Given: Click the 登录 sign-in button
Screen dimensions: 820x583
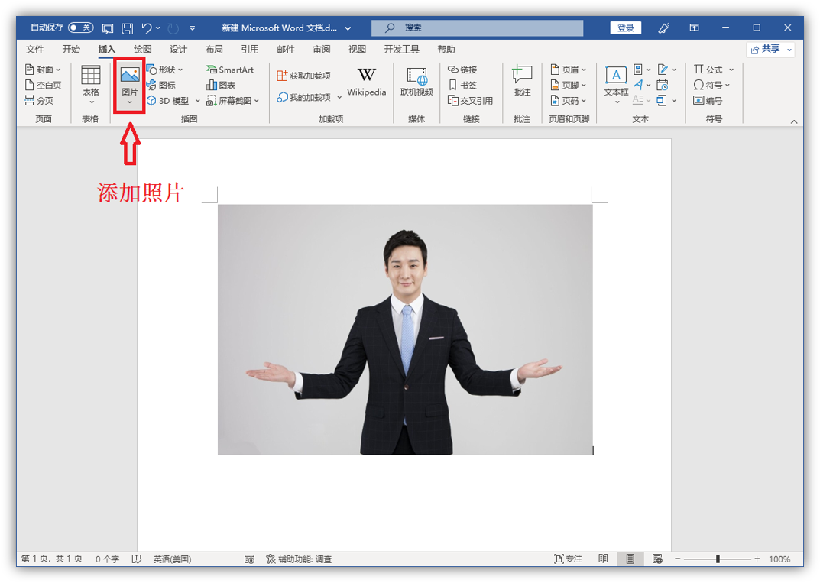Looking at the screenshot, I should tap(625, 28).
